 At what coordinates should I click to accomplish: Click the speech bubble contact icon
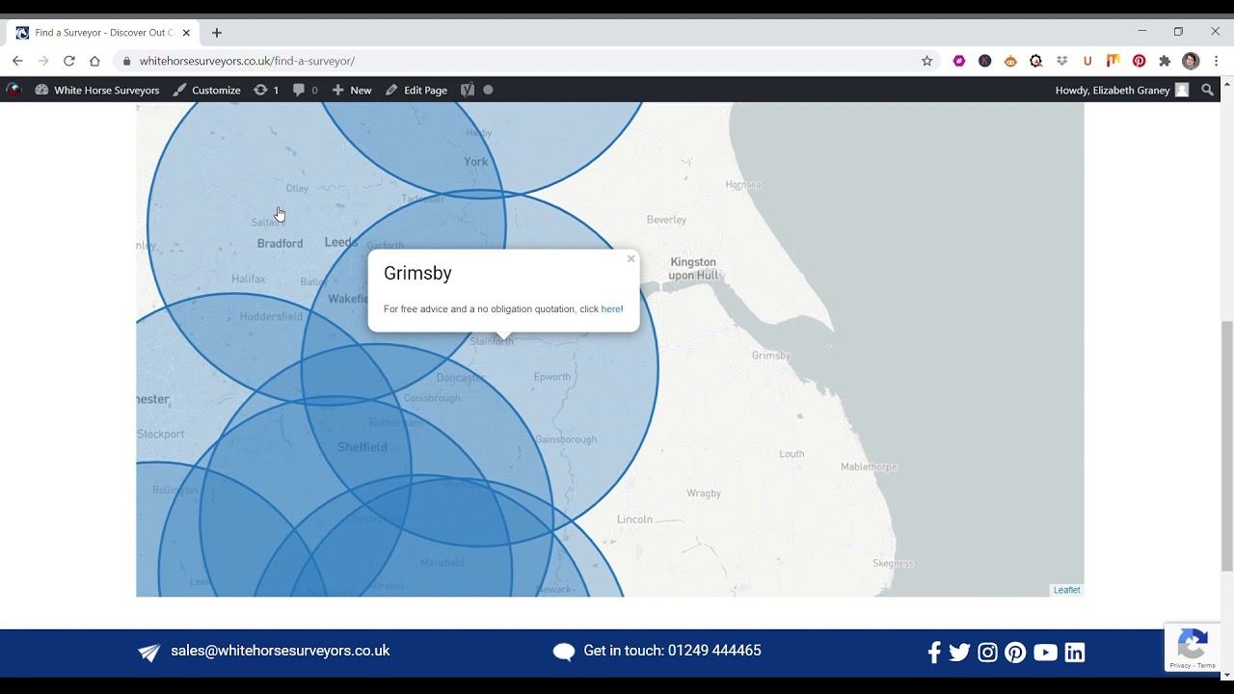[x=564, y=652]
